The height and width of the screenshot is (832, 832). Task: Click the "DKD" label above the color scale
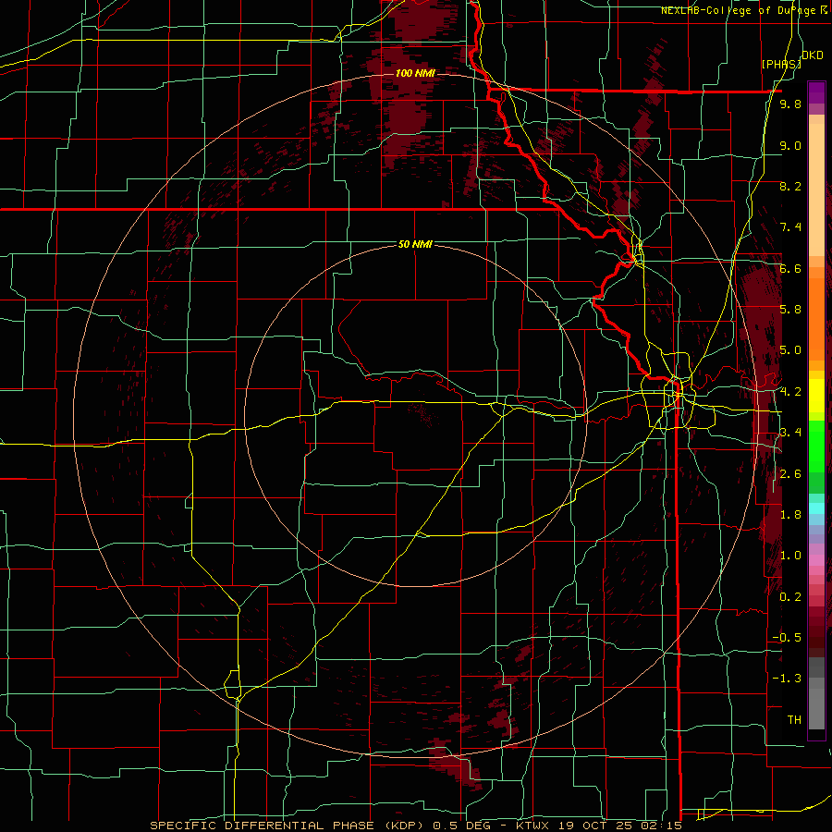point(813,55)
